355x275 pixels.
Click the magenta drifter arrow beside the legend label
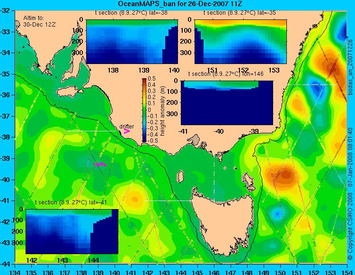(x=126, y=131)
